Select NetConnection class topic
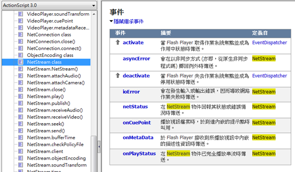Image resolution: width=295 pixels, height=172 pixels. [x=49, y=35]
